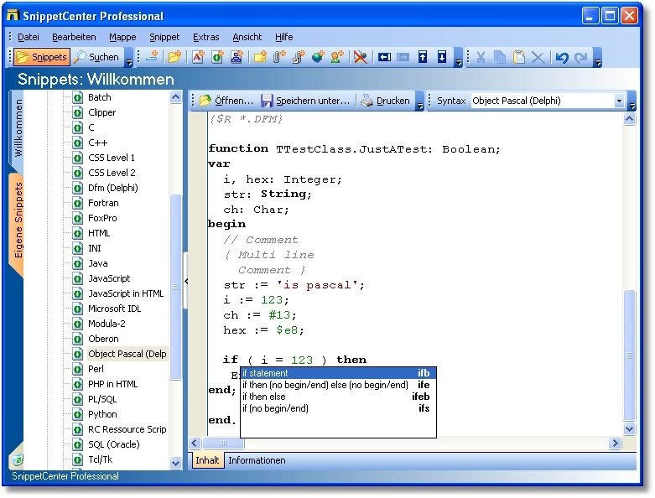
Task: Click Öffnen... to open a file
Action: tap(226, 101)
